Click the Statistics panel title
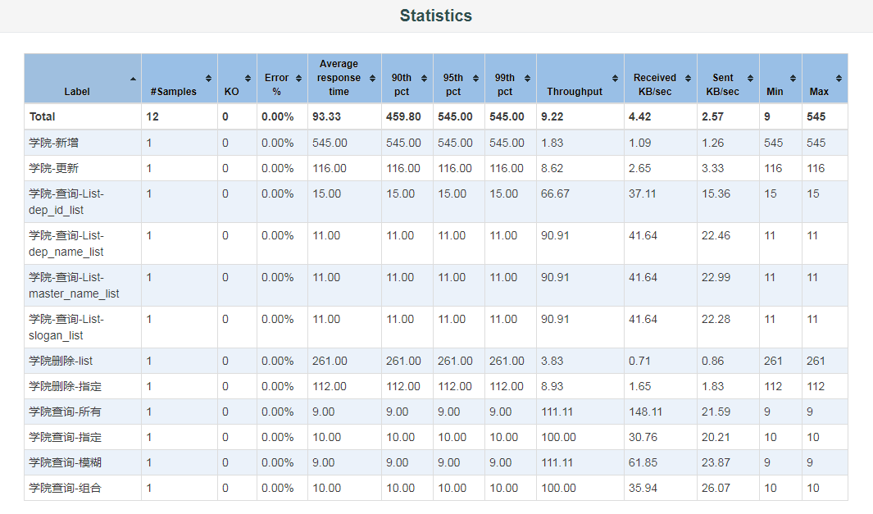The height and width of the screenshot is (514, 873). [x=436, y=16]
